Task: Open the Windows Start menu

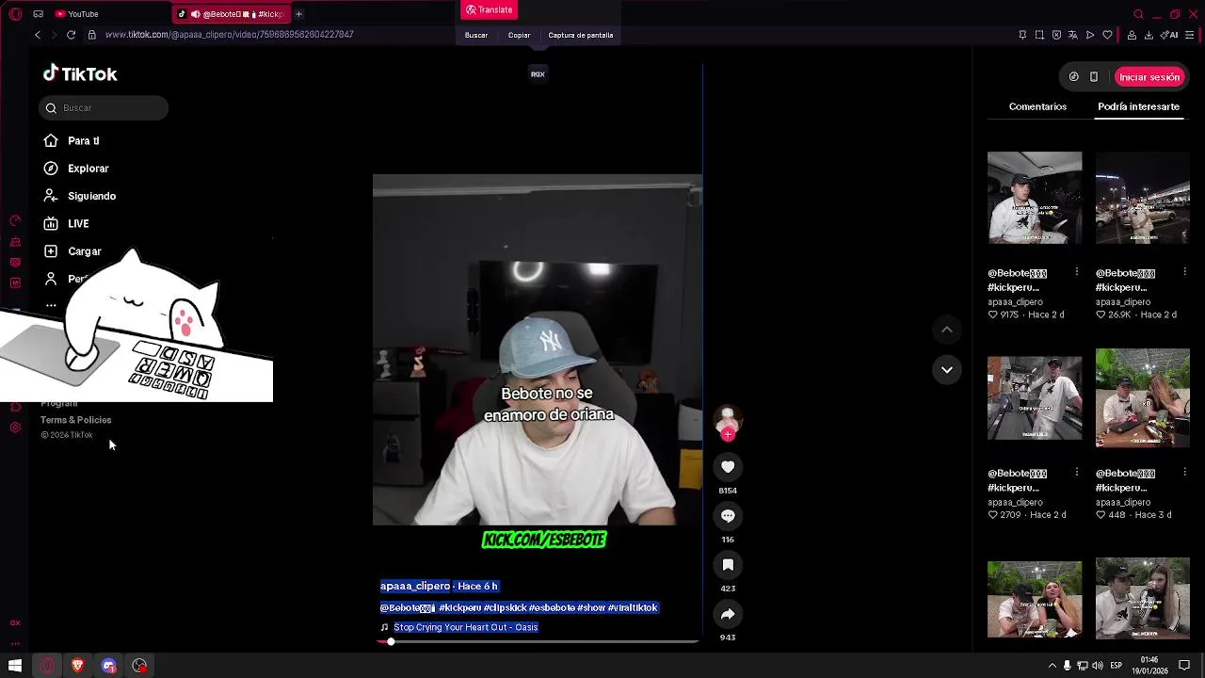Action: coord(15,666)
